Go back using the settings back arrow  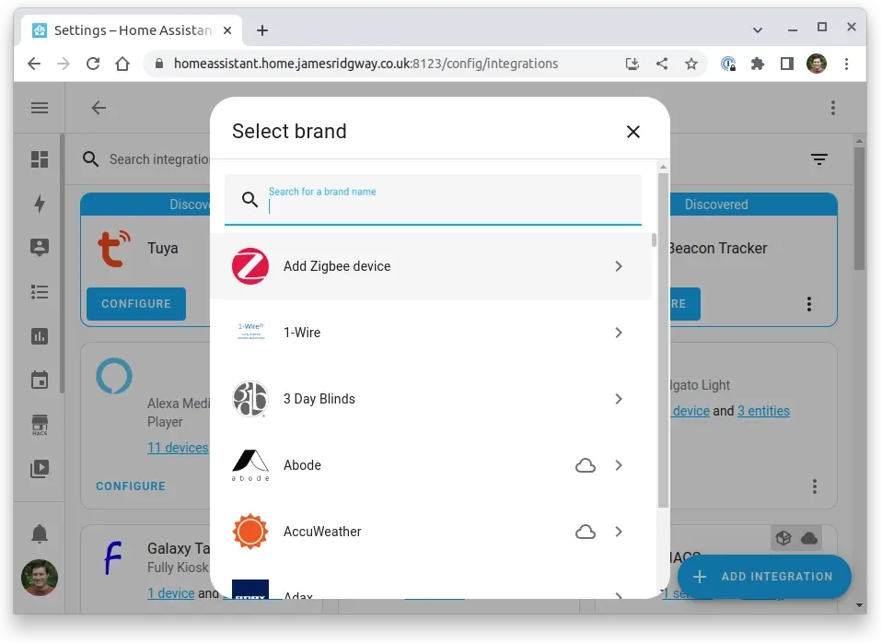(99, 108)
